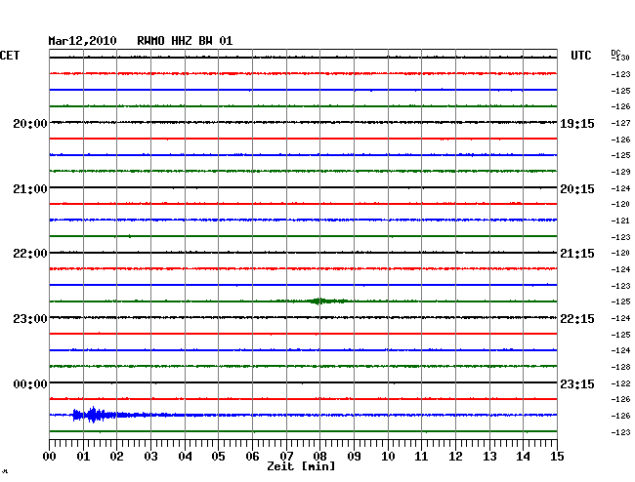Select minute axis label 03
Screen dimensions: 635x482
point(150,457)
